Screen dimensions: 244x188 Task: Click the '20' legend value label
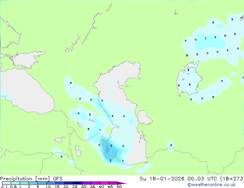(x=66, y=186)
